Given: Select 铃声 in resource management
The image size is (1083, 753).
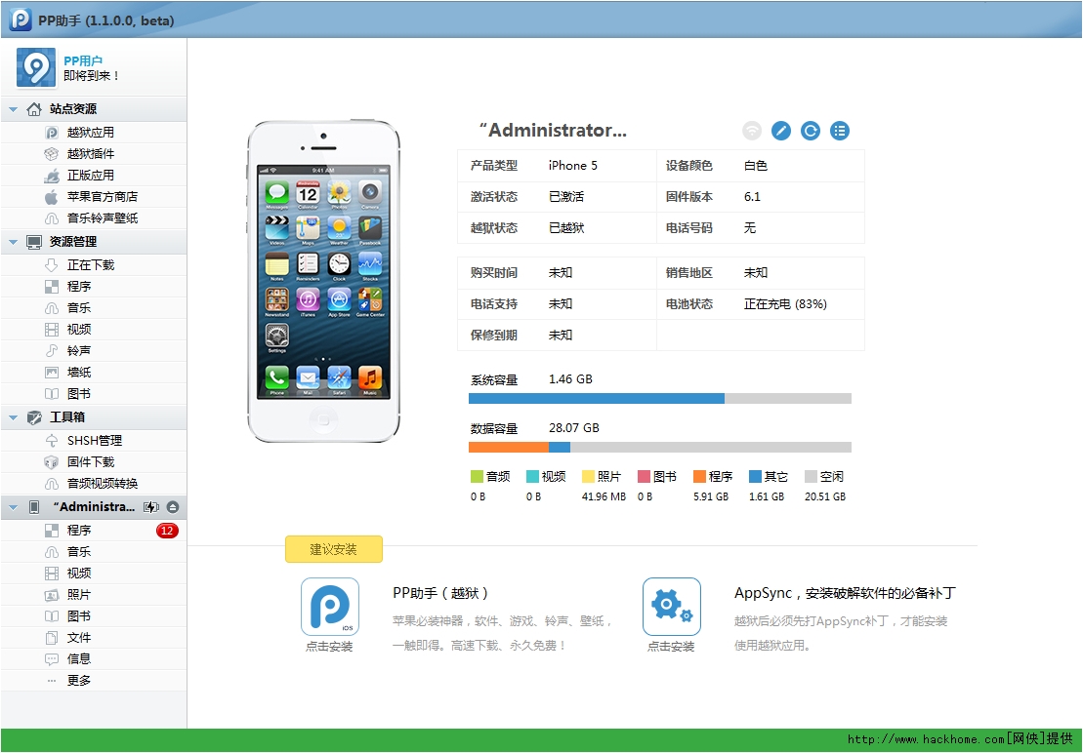Looking at the screenshot, I should (x=93, y=350).
